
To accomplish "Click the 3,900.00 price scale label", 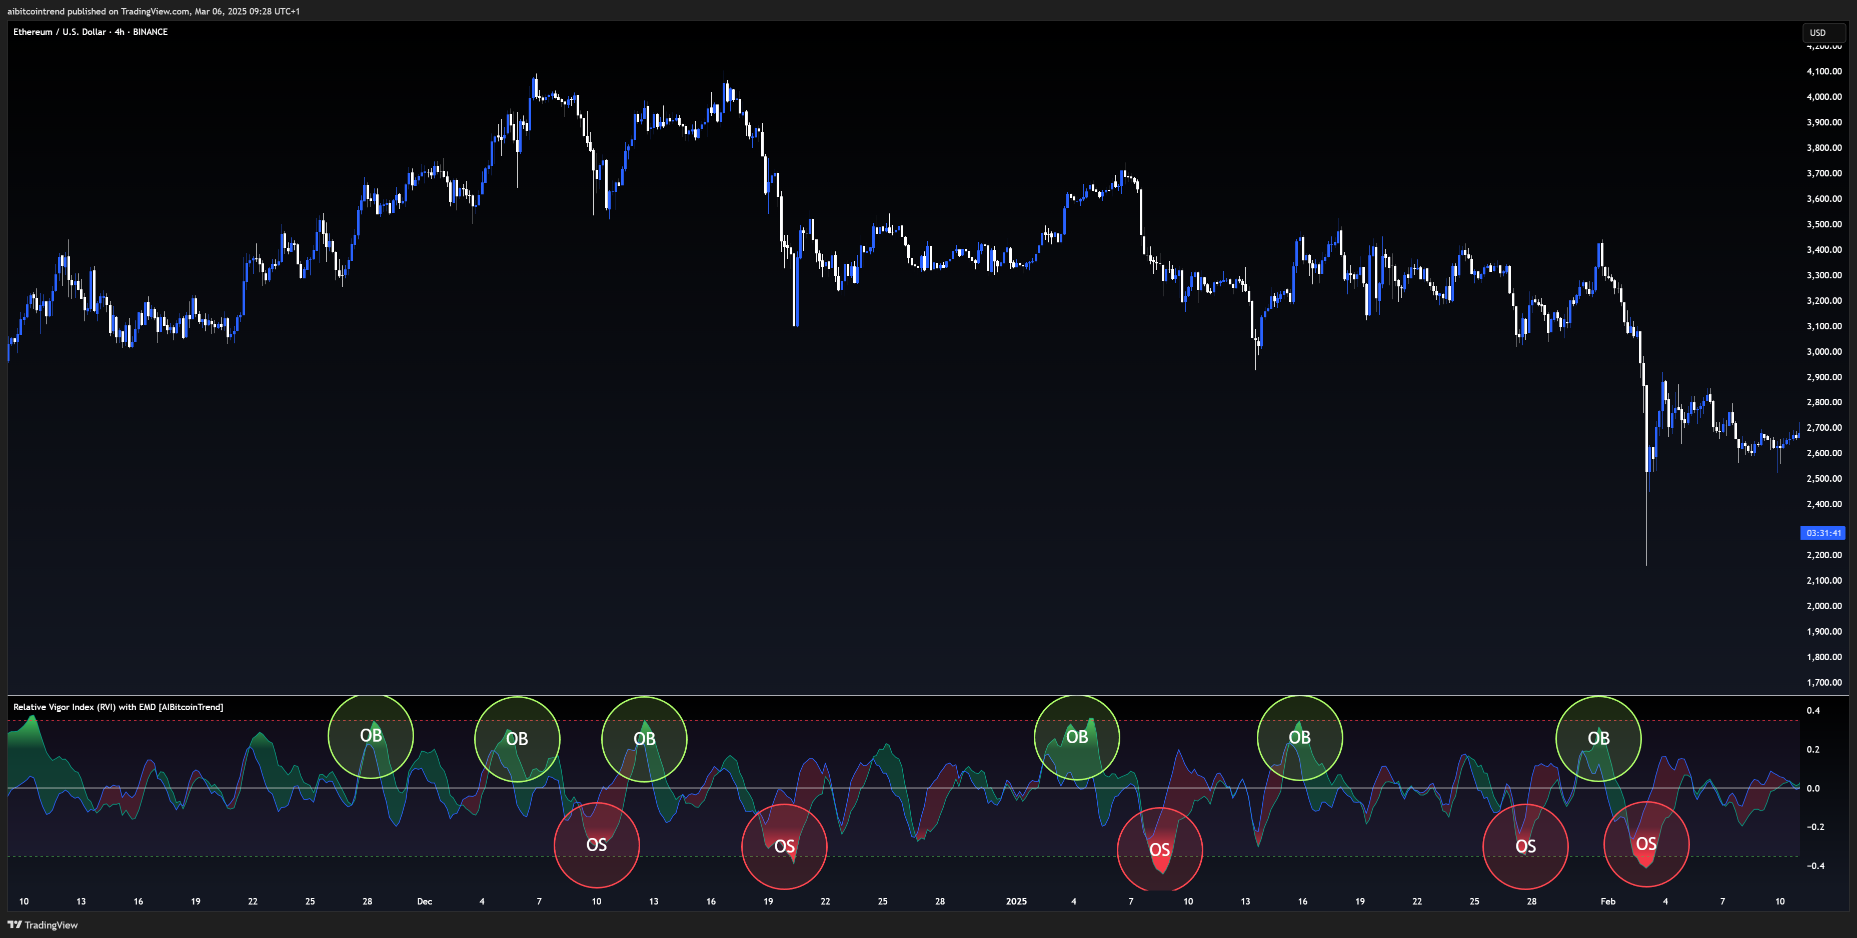I will 1824,122.
